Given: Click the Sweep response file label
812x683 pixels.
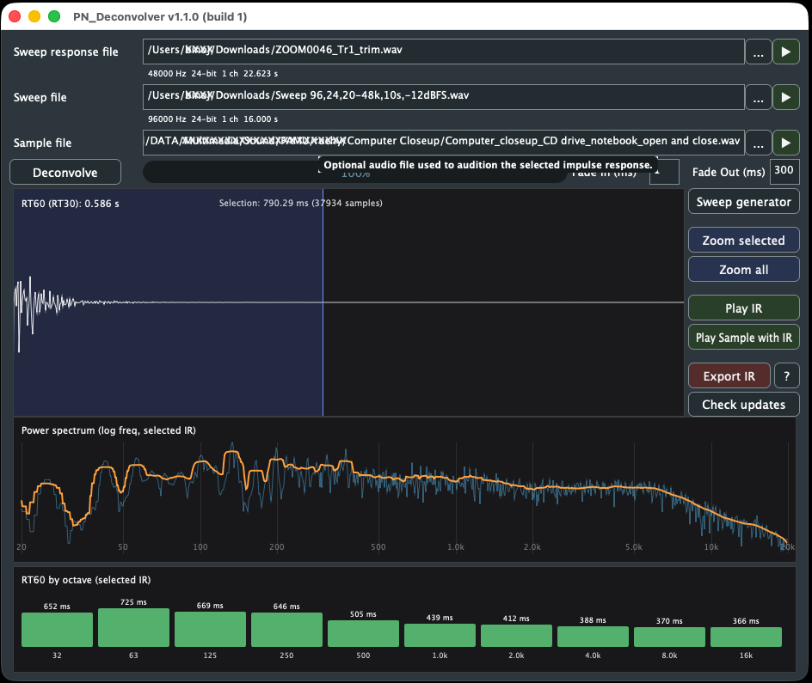Looking at the screenshot, I should (x=65, y=52).
